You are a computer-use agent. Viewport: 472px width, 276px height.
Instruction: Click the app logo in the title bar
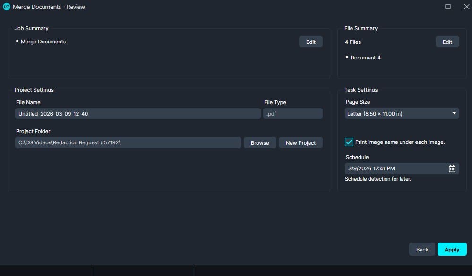click(6, 7)
